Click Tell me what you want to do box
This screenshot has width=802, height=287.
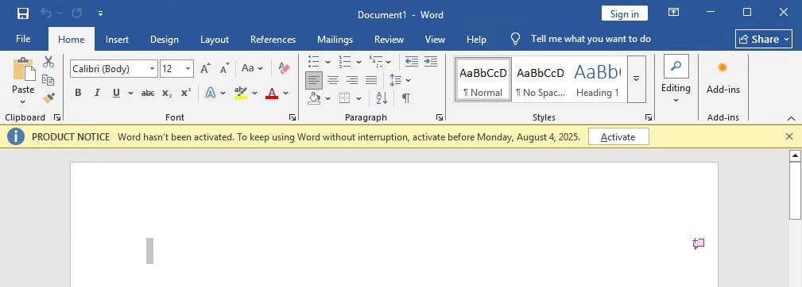591,39
